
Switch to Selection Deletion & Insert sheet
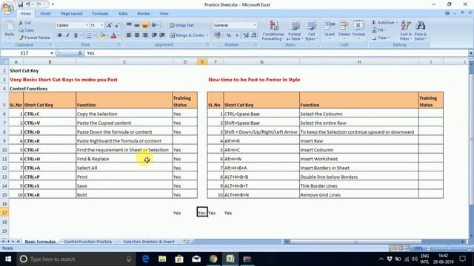(x=149, y=242)
